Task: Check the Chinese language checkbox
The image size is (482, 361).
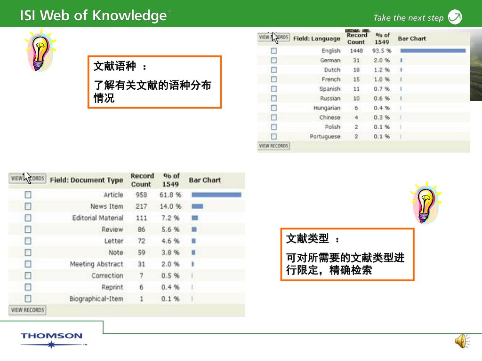Action: coord(274,117)
